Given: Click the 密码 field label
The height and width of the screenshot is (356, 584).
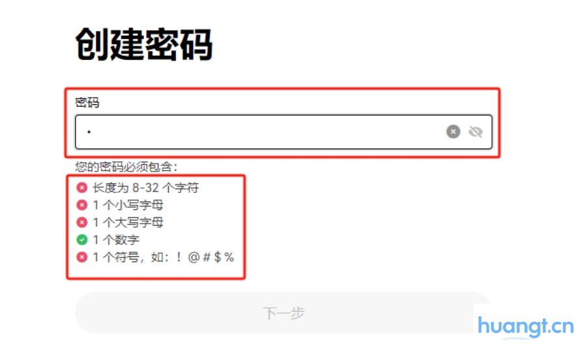Looking at the screenshot, I should click(87, 102).
